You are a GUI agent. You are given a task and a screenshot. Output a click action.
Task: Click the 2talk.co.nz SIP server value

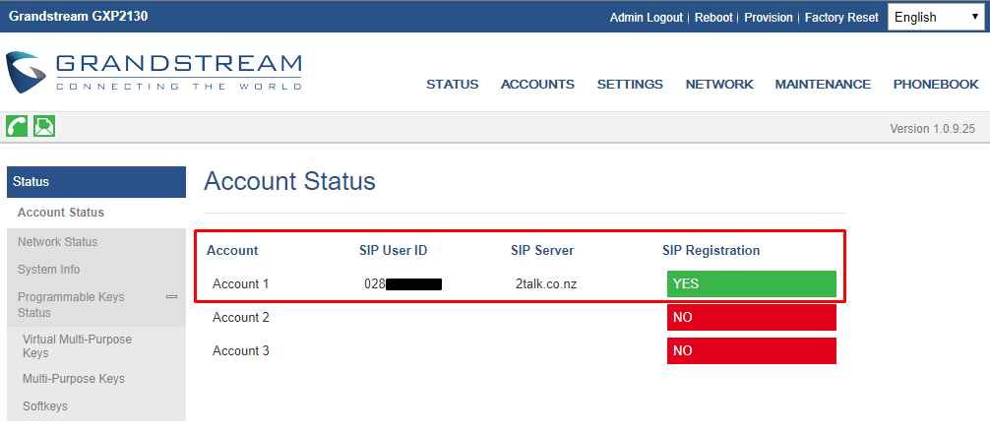click(546, 284)
